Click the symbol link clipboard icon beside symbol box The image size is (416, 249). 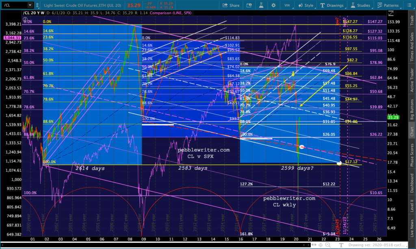(37, 5)
